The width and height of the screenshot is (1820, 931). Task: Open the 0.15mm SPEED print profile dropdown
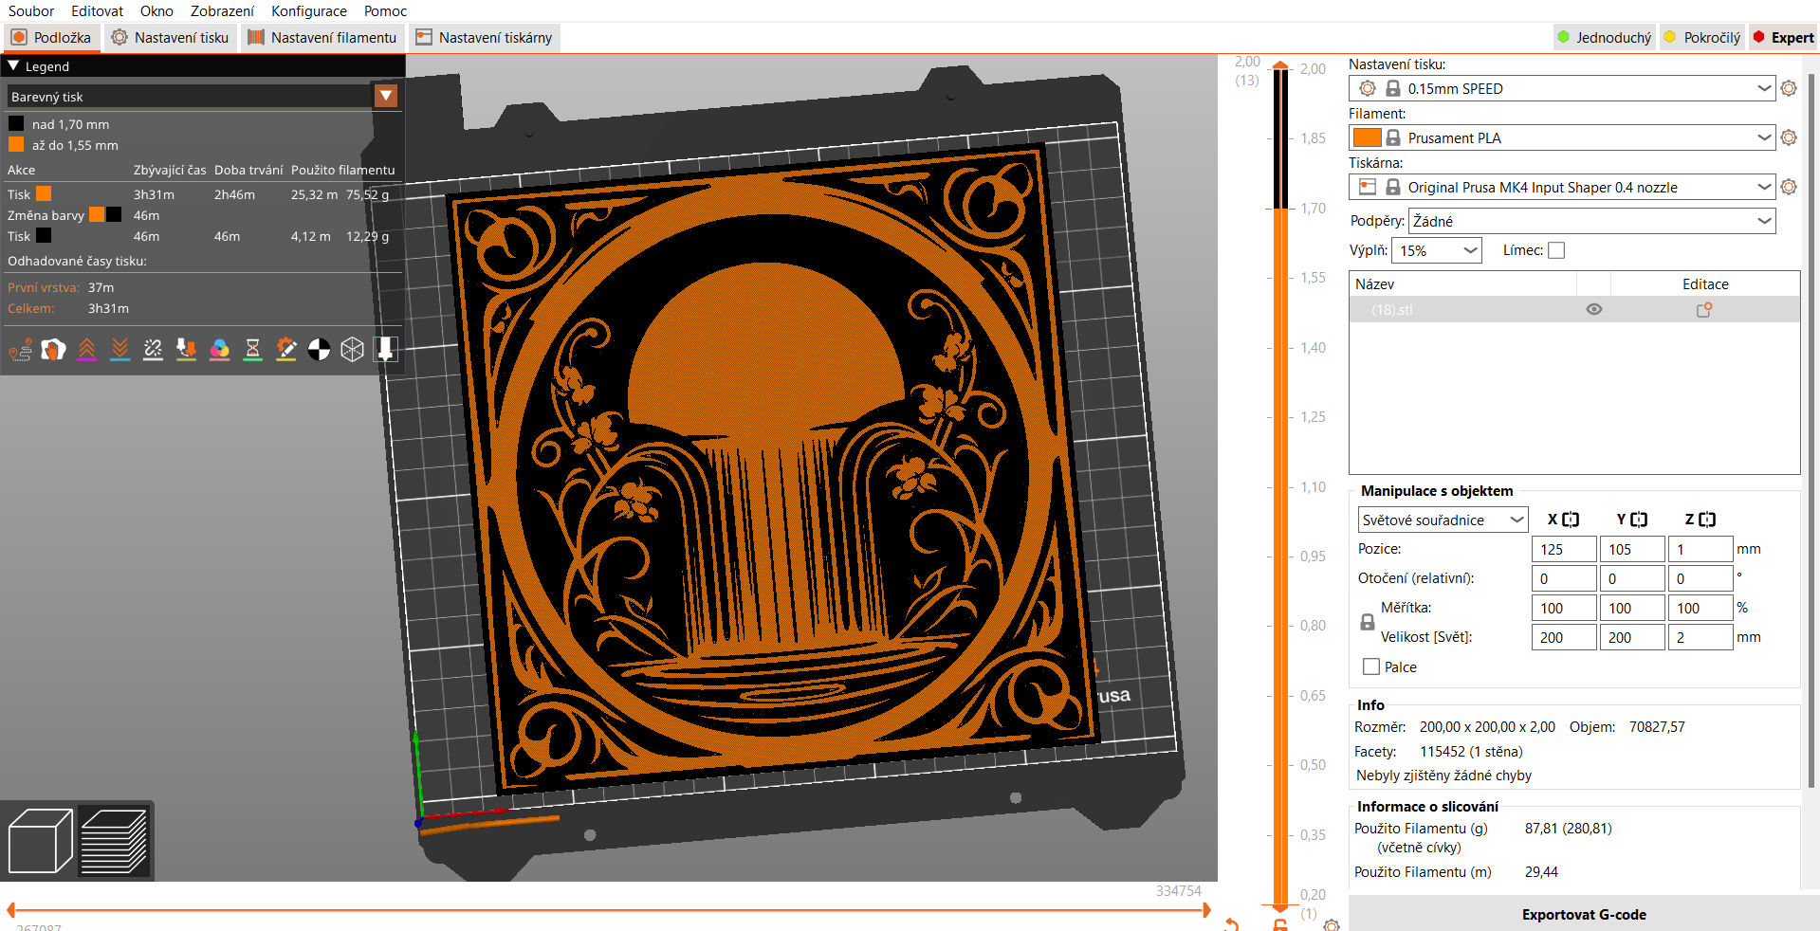pos(1561,88)
